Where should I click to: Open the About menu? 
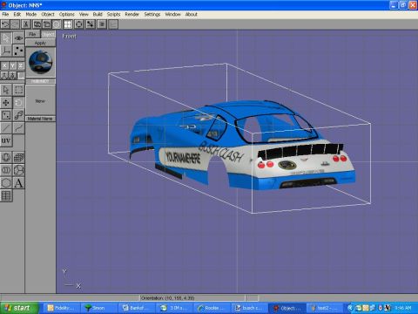click(x=192, y=14)
